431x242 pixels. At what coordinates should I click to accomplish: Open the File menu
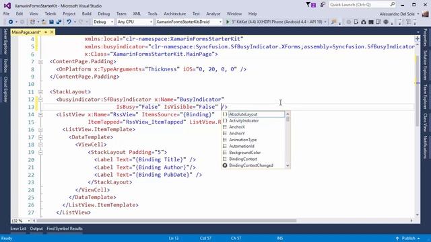(x=6, y=13)
